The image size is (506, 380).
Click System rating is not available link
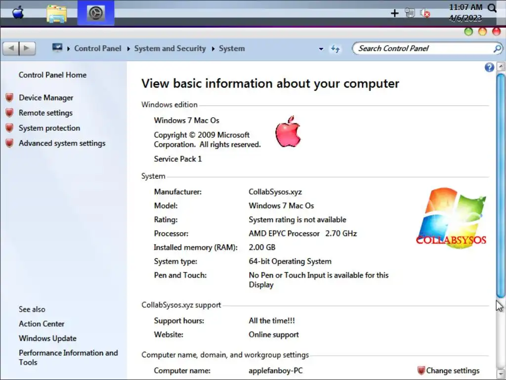point(297,220)
